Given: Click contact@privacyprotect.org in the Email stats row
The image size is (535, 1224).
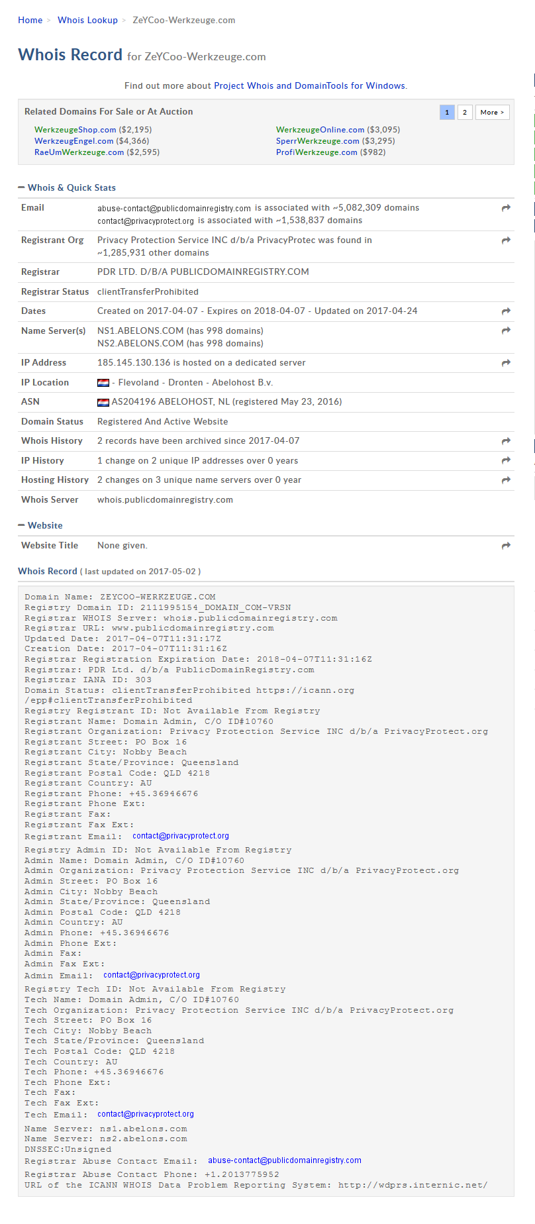Looking at the screenshot, I should (146, 221).
